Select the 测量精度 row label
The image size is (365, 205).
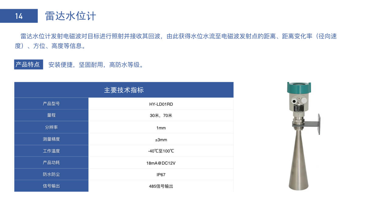pyautogui.click(x=51, y=139)
